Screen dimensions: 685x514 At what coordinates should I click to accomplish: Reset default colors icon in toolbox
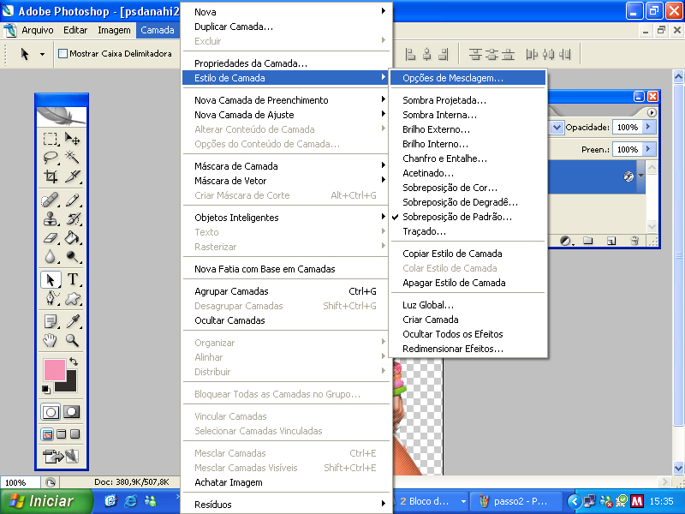click(x=46, y=389)
